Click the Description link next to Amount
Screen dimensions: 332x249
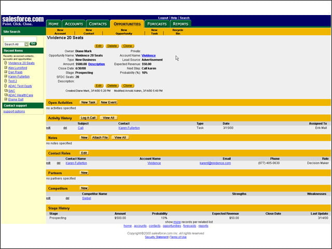[96, 64]
